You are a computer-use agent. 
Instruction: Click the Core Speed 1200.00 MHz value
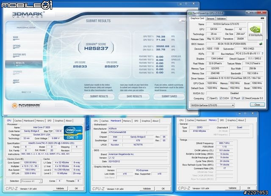pyautogui.click(x=30, y=162)
